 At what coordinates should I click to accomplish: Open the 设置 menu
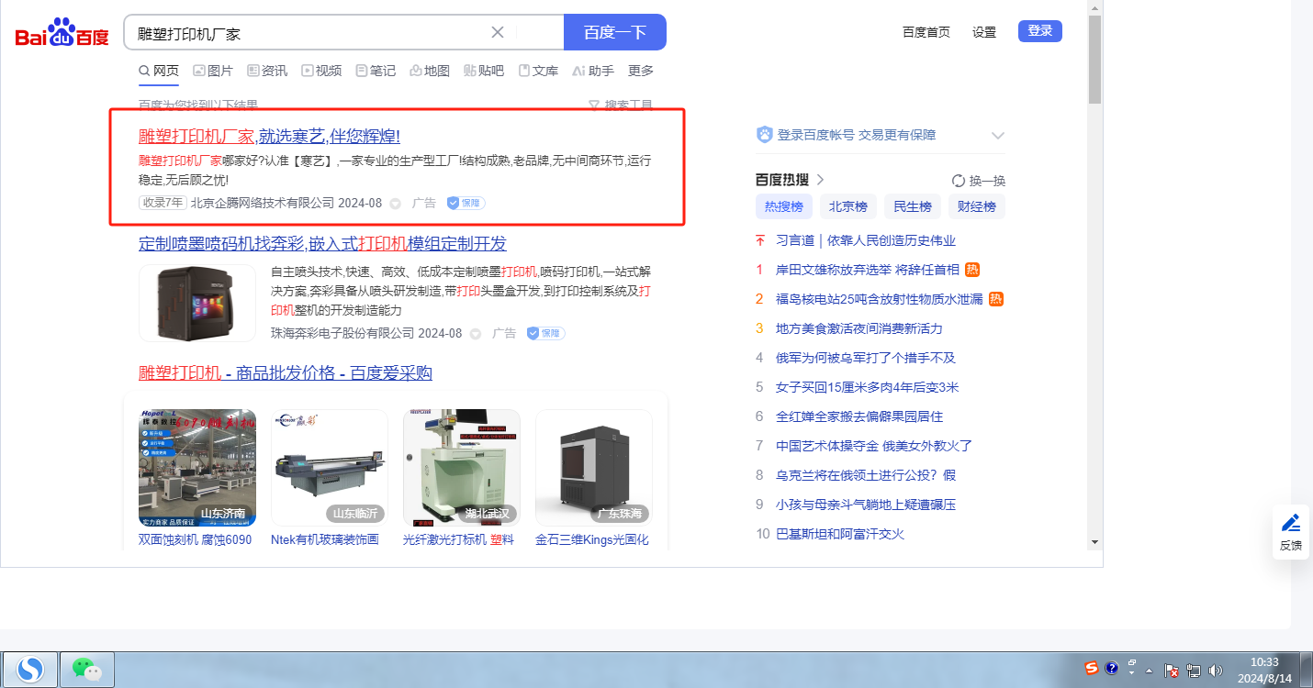pyautogui.click(x=984, y=32)
